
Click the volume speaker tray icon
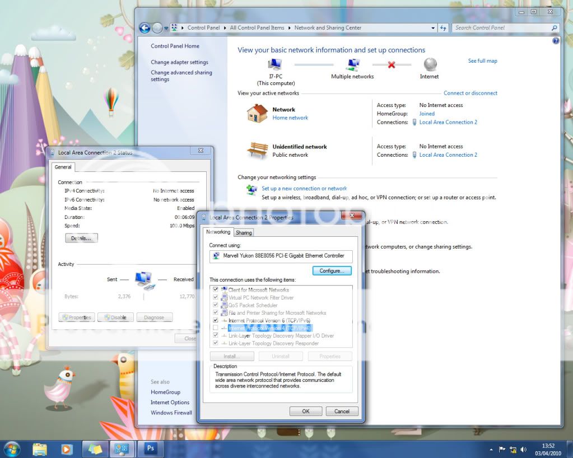(524, 450)
